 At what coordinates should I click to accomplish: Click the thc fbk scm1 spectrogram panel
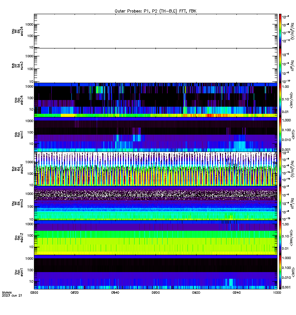(155, 272)
